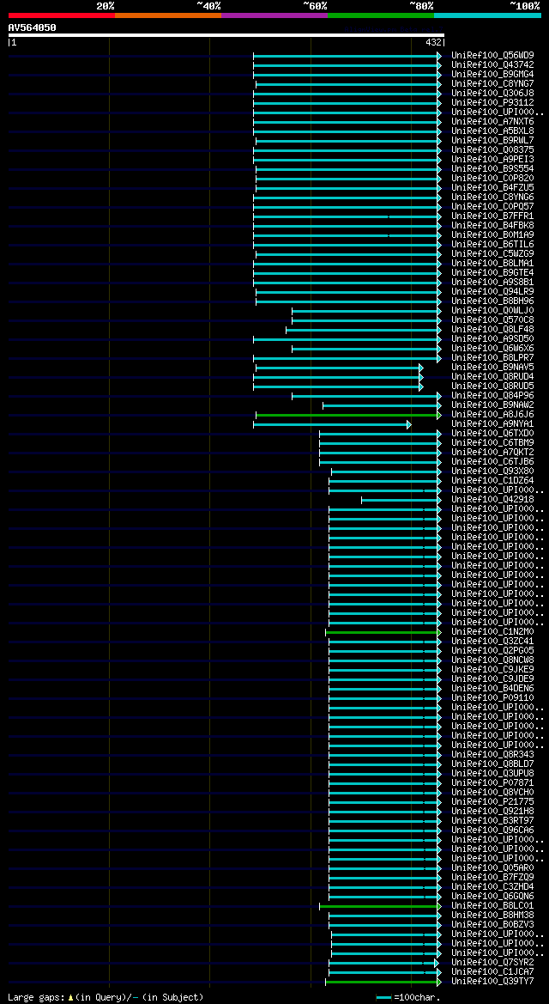The height and width of the screenshot is (1004, 549).
Task: Click the UniRef100_C5WZG9 label
Action: [492, 253]
